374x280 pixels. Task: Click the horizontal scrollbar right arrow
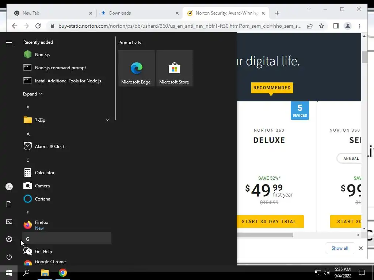358,235
